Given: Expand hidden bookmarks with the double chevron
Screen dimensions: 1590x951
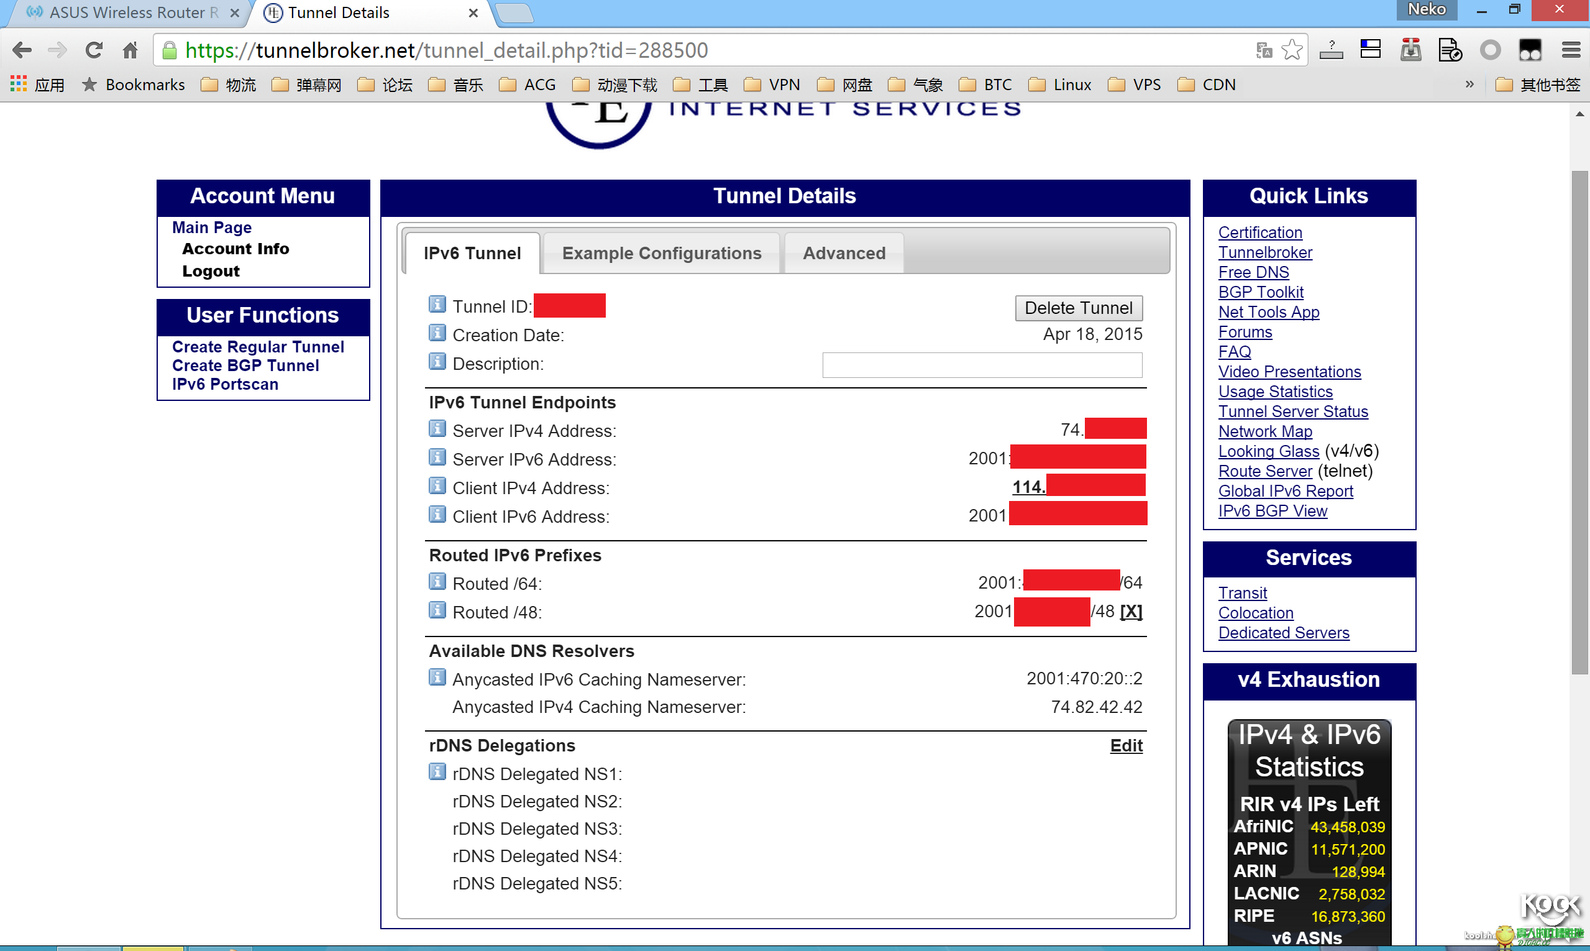Looking at the screenshot, I should [x=1469, y=84].
